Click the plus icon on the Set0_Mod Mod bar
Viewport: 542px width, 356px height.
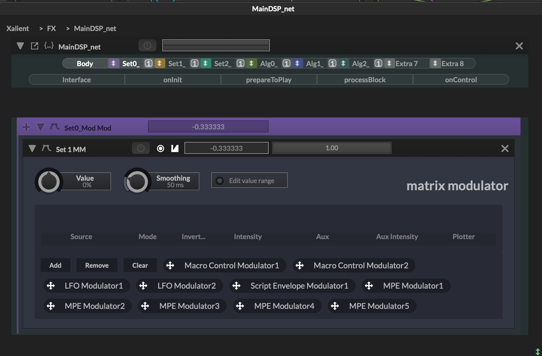(x=26, y=127)
